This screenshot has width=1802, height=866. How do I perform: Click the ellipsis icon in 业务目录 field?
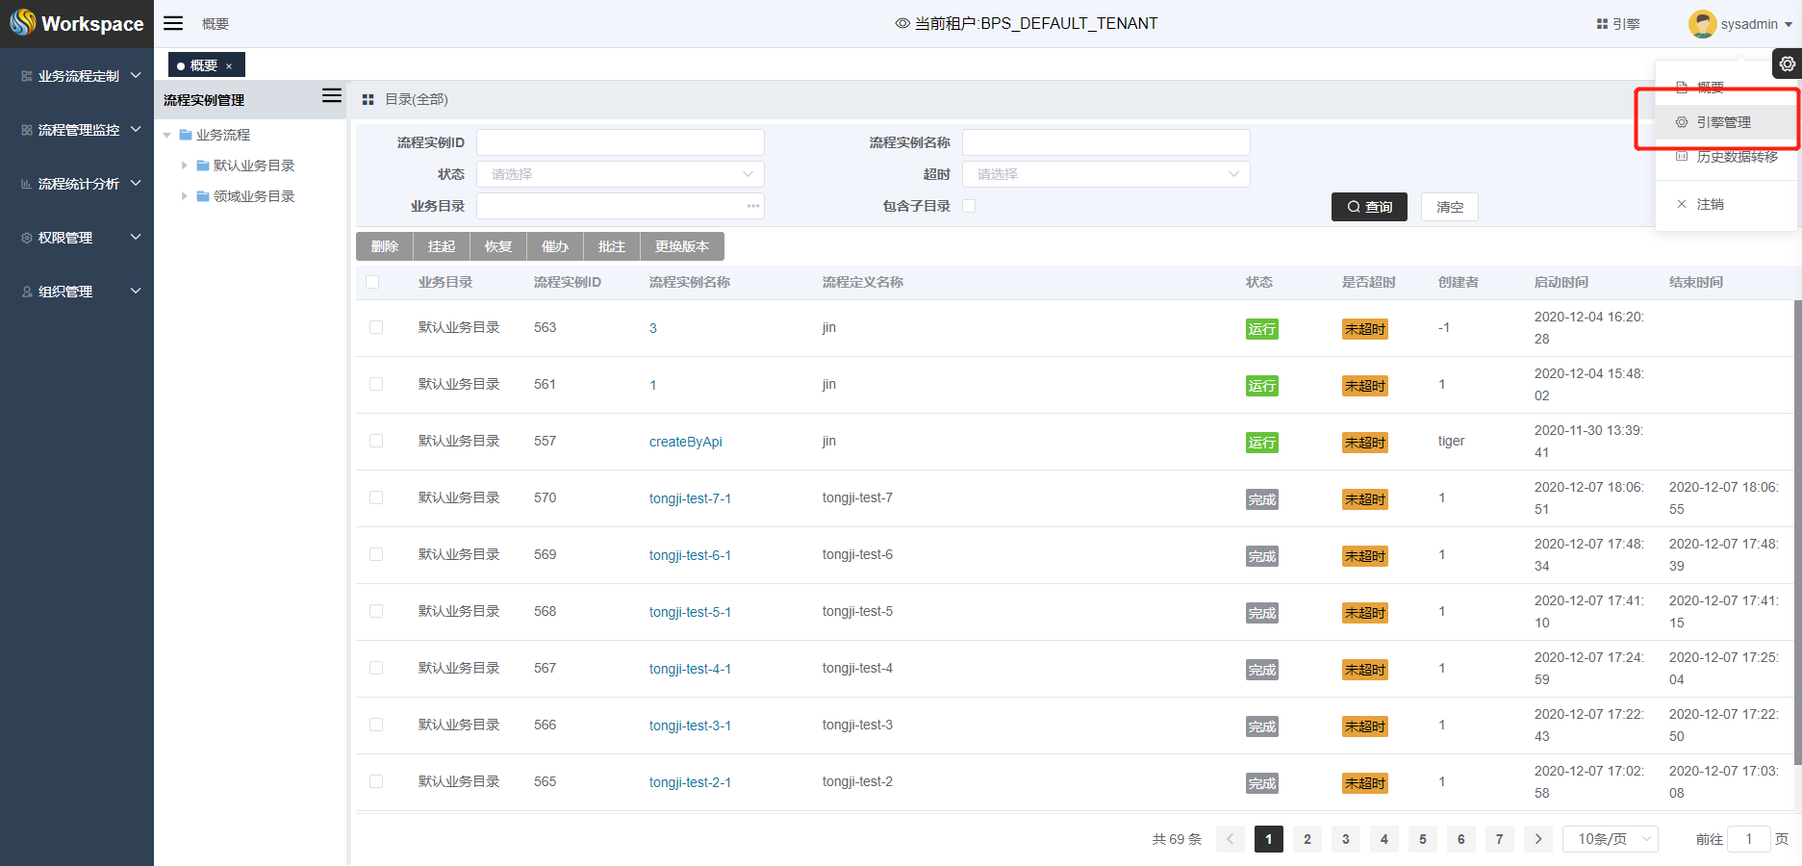click(x=752, y=206)
